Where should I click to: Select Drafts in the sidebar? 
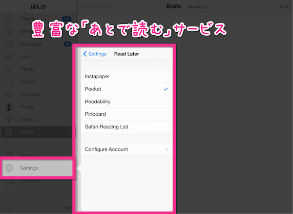[38, 132]
